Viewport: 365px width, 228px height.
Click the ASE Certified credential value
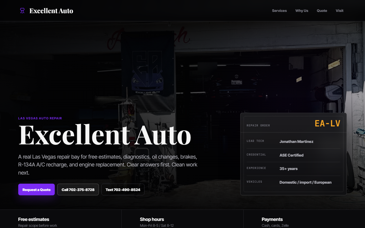pyautogui.click(x=291, y=155)
